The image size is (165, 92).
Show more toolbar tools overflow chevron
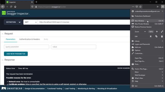click(158, 7)
